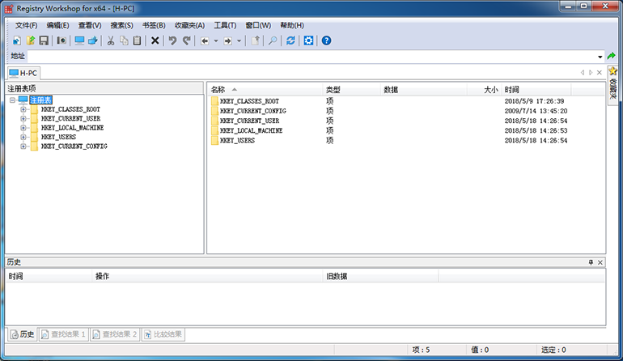Click the new file toolbar icon
Image resolution: width=623 pixels, height=361 pixels.
tap(17, 40)
